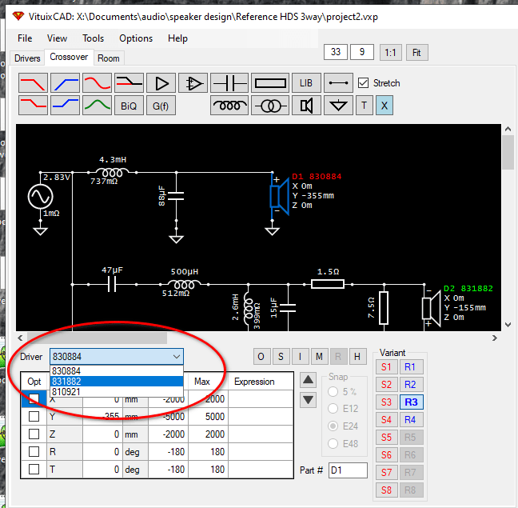The height and width of the screenshot is (508, 518).
Task: Open the Help menu
Action: click(177, 38)
